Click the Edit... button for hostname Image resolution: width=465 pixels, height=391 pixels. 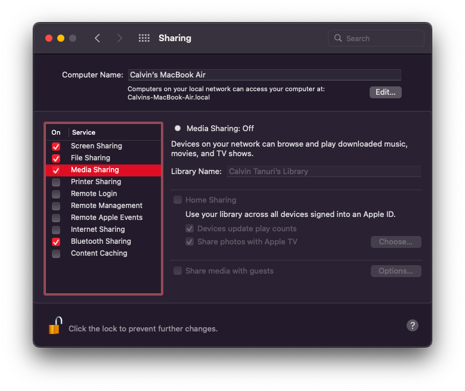coord(386,92)
